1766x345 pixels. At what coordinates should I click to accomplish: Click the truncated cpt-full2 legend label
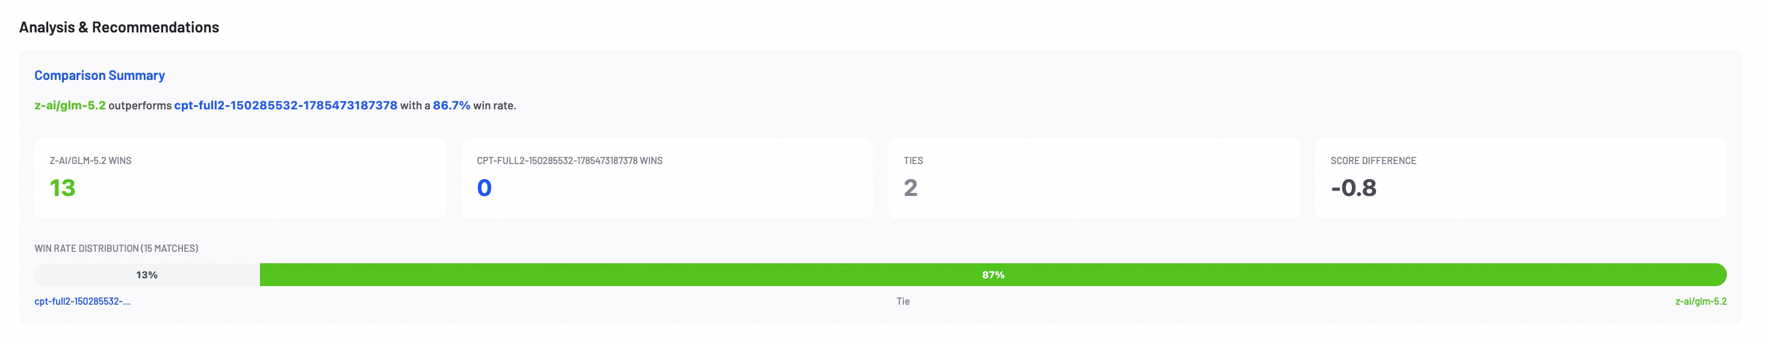[82, 301]
